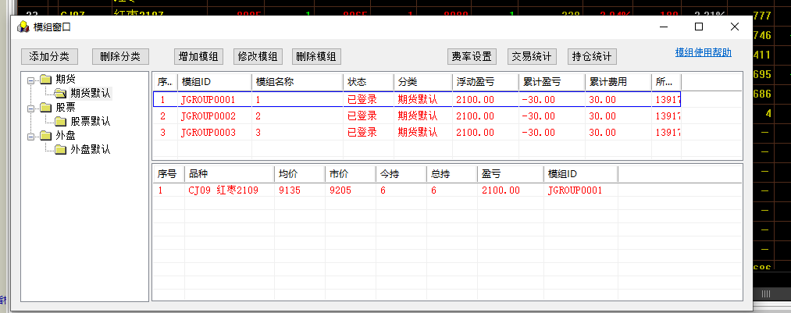Sort by 累计费用 column header
This screenshot has width=791, height=313.
[x=618, y=82]
